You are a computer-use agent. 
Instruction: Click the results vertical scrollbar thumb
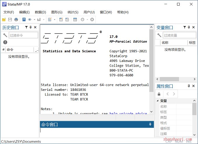point(151,60)
